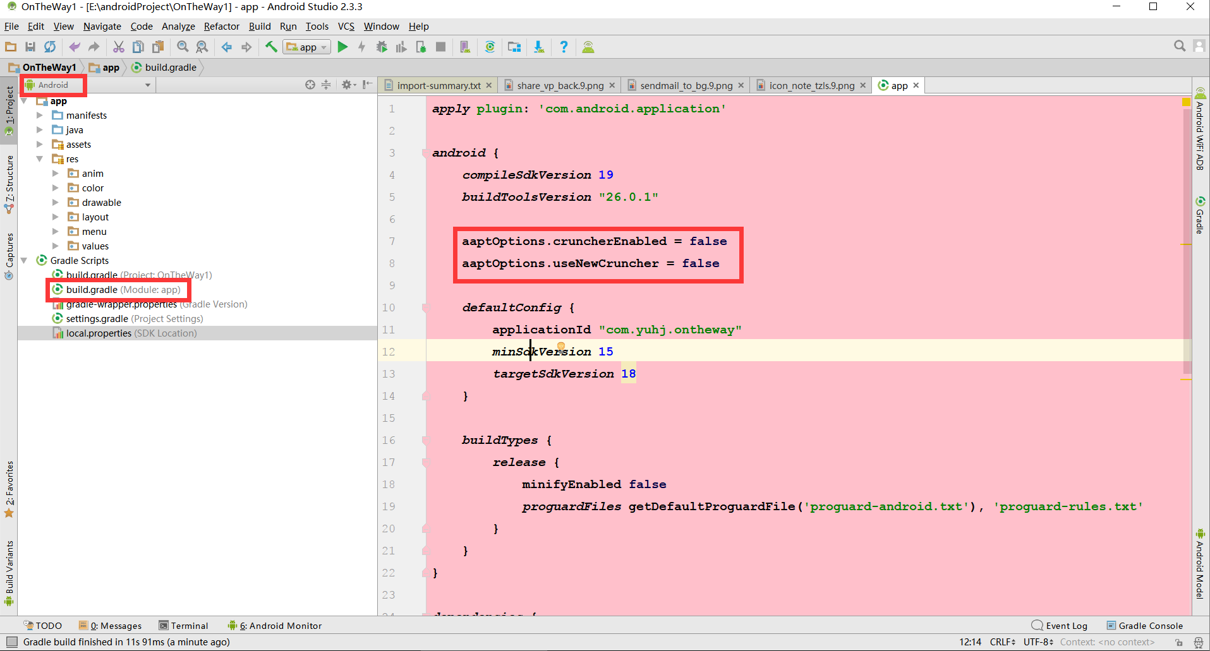The height and width of the screenshot is (651, 1210).
Task: Open the Gradle Console
Action: [1144, 625]
